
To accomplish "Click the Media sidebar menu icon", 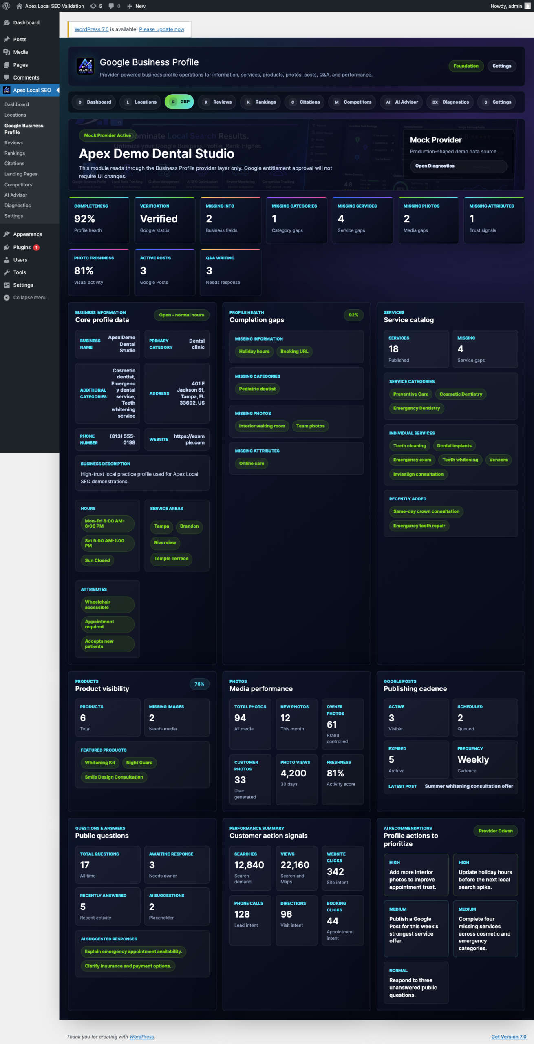I will (x=7, y=52).
